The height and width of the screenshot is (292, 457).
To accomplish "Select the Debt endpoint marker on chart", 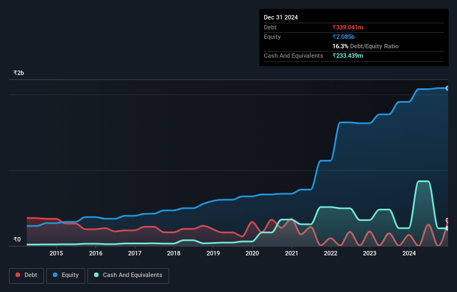I will click(x=448, y=220).
